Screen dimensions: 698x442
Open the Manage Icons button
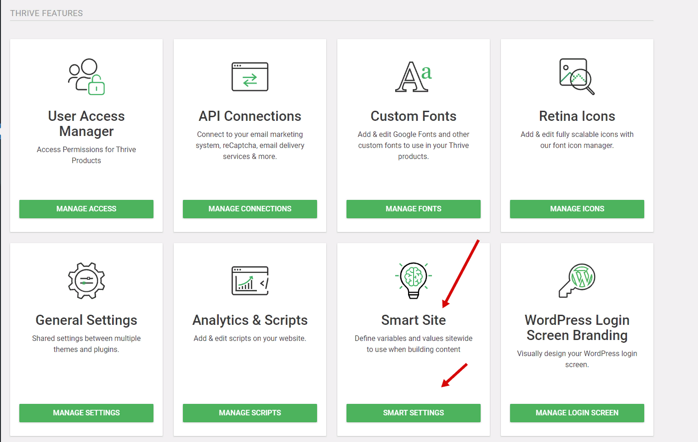(x=577, y=209)
